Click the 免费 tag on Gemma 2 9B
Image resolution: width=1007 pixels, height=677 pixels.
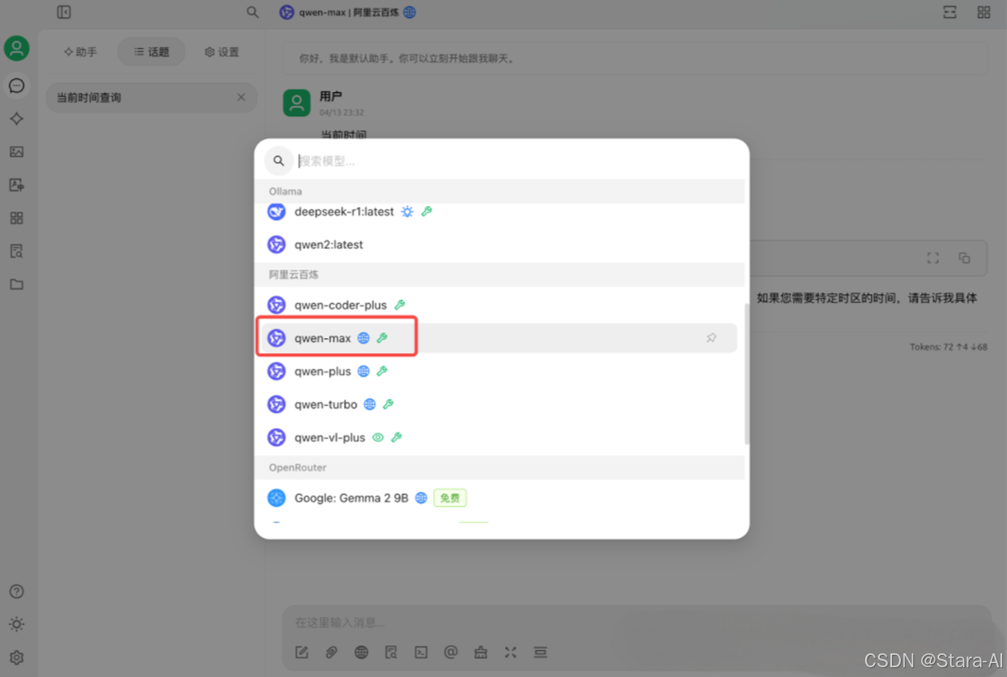(x=450, y=498)
